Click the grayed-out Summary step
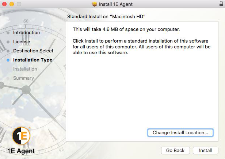The height and width of the screenshot is (159, 225). 23,78
